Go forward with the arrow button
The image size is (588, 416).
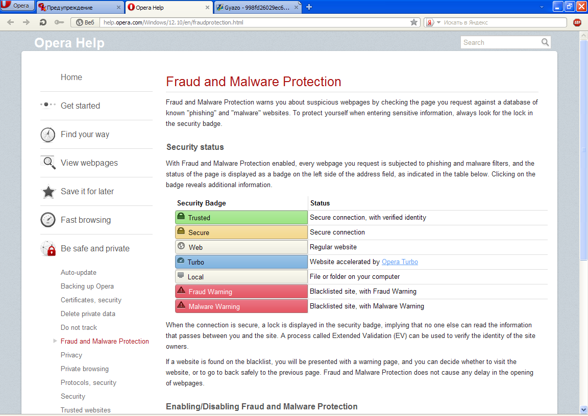[26, 22]
